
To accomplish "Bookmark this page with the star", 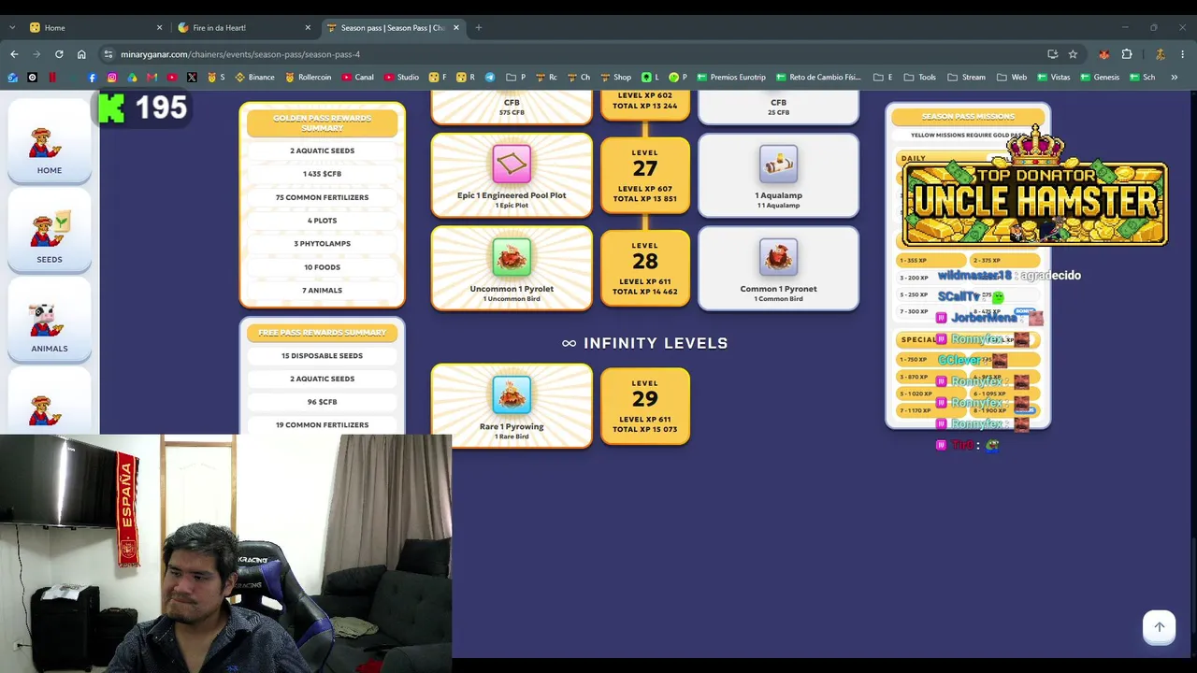I will tap(1073, 54).
